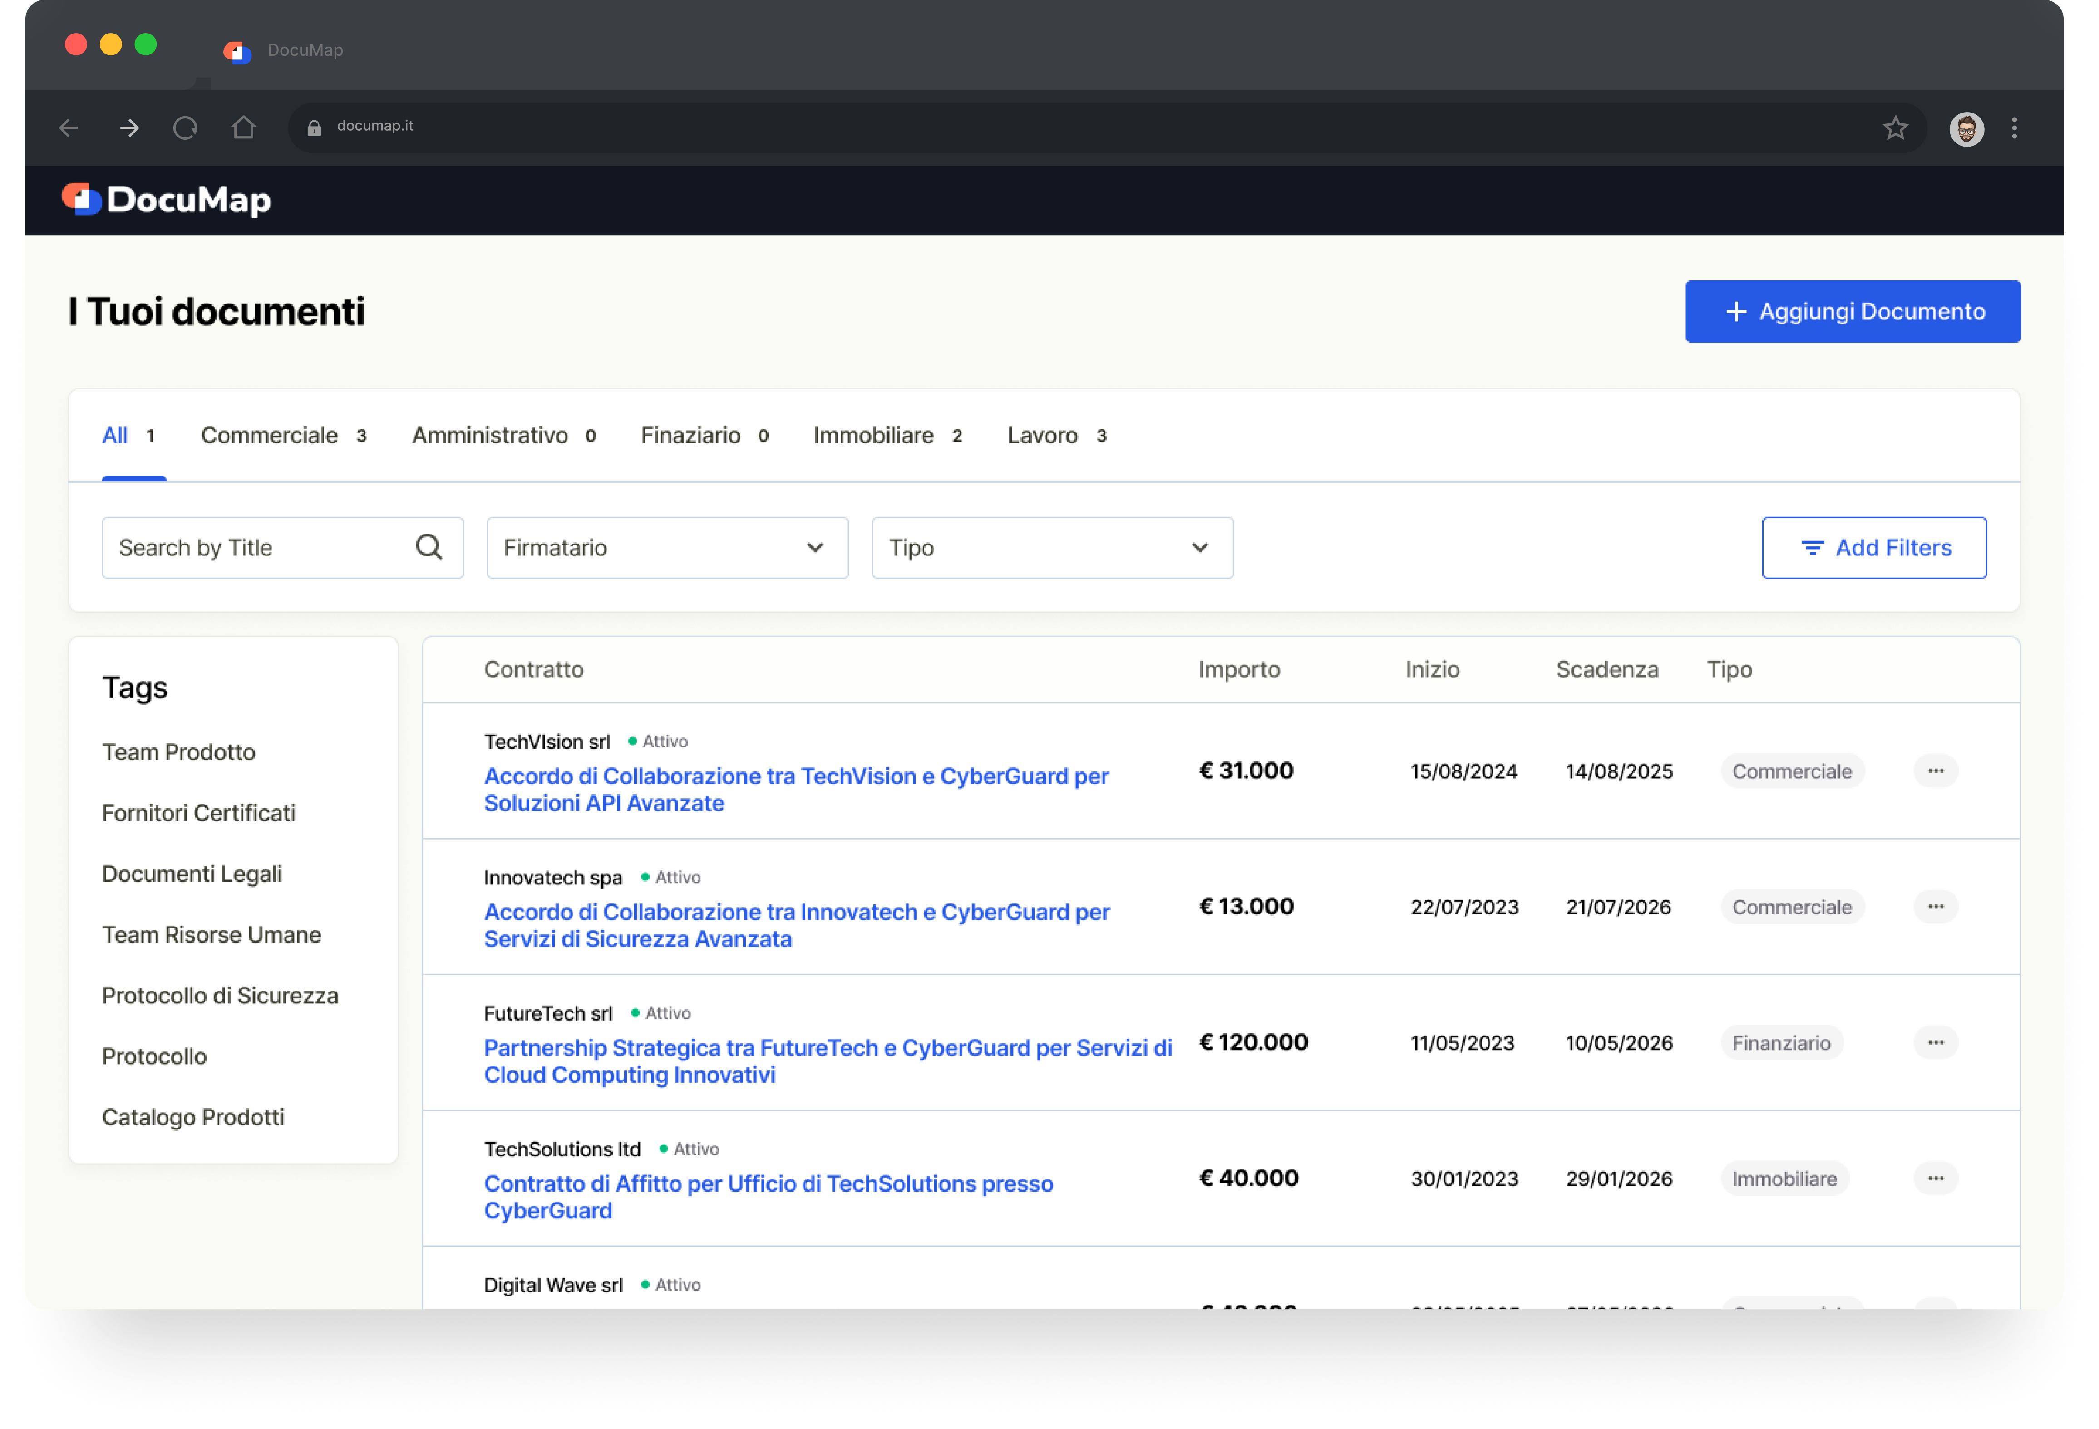Open browser three-dot options menu

(x=2013, y=128)
